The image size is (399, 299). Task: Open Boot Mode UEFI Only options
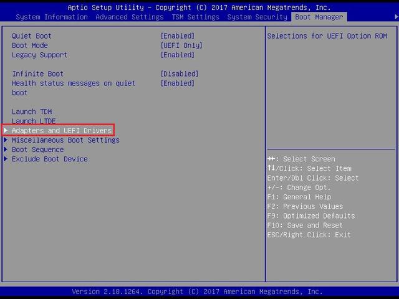click(181, 45)
